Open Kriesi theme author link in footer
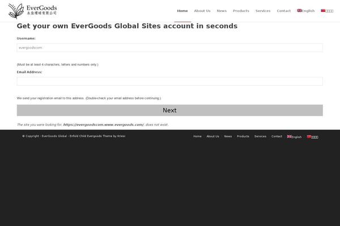 pyautogui.click(x=121, y=136)
